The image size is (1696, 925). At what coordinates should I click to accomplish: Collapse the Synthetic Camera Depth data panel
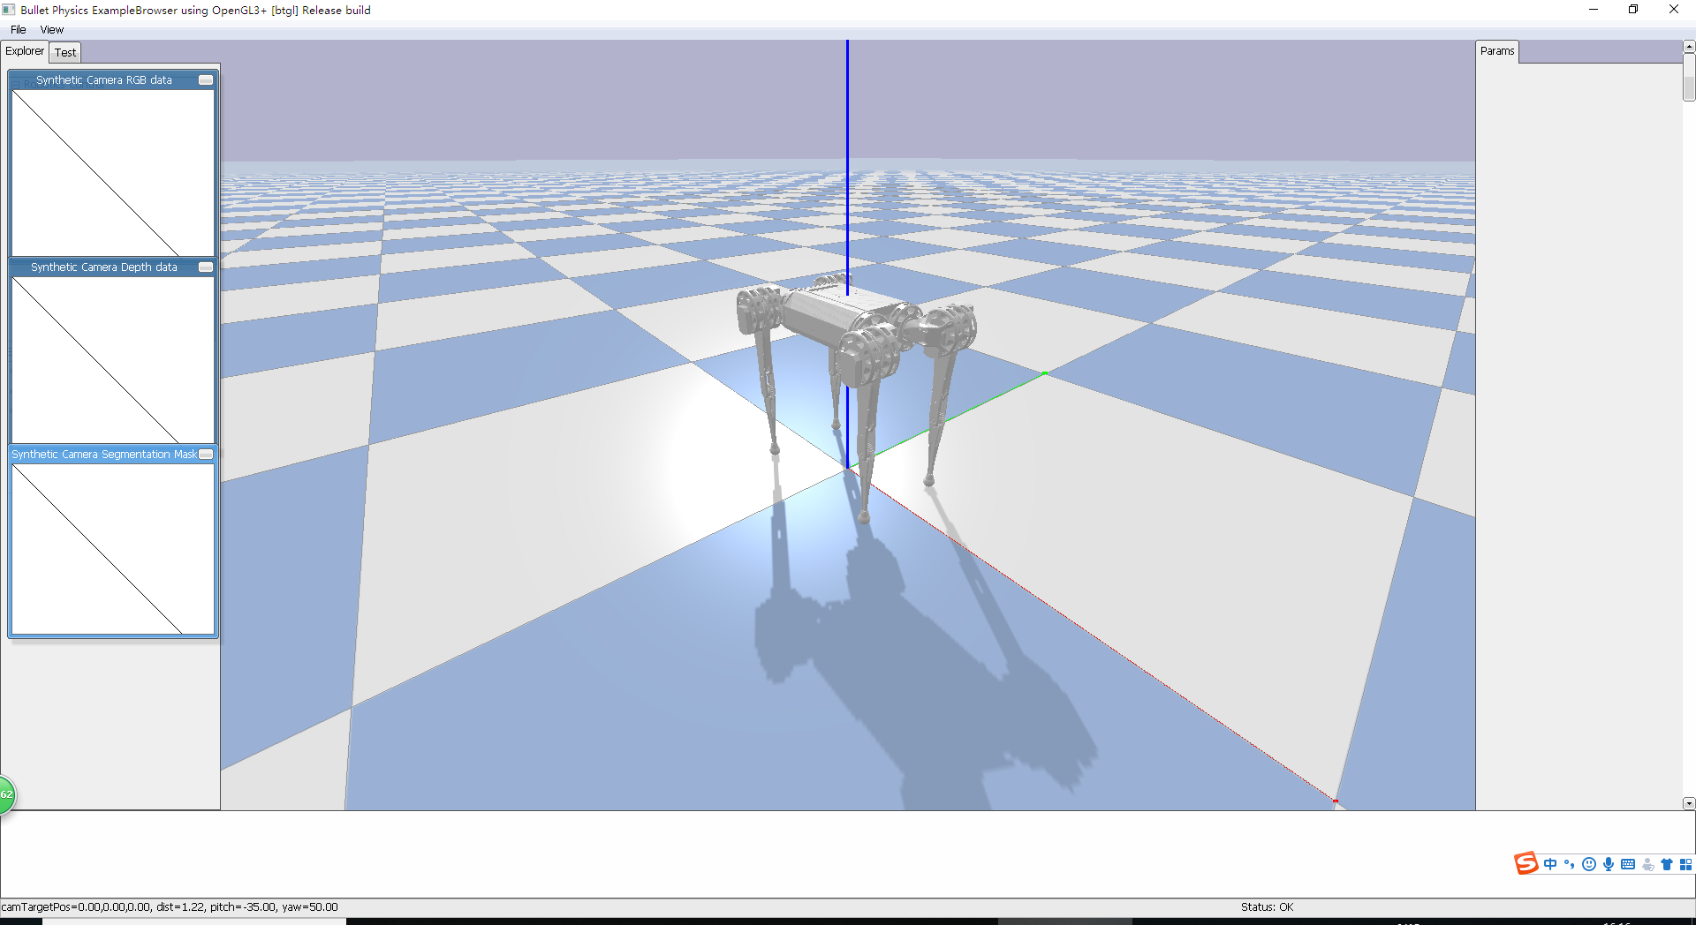[x=206, y=267]
